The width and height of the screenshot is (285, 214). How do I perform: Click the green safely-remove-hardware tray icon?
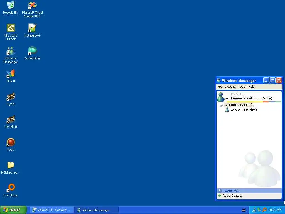click(x=259, y=210)
